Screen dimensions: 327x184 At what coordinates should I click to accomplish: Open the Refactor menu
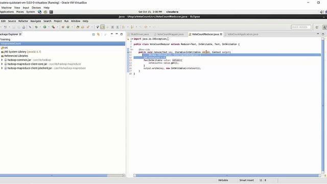[23, 21]
